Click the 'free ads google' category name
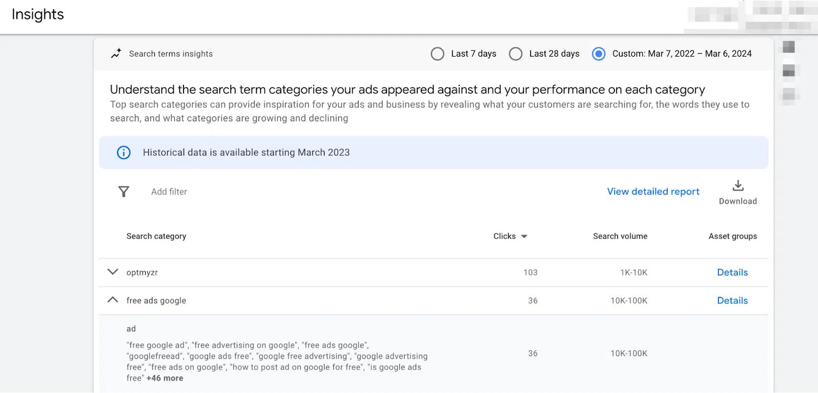Viewport: 818px width, 393px height. tap(156, 300)
